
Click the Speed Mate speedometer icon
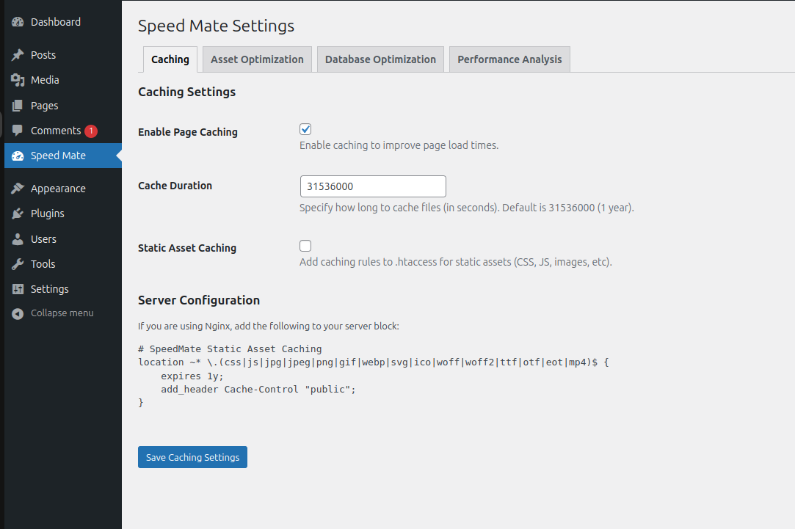18,156
